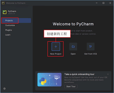Click the PyCharm version 2023.2.5 text
This screenshot has width=114, height=93.
(12, 14)
